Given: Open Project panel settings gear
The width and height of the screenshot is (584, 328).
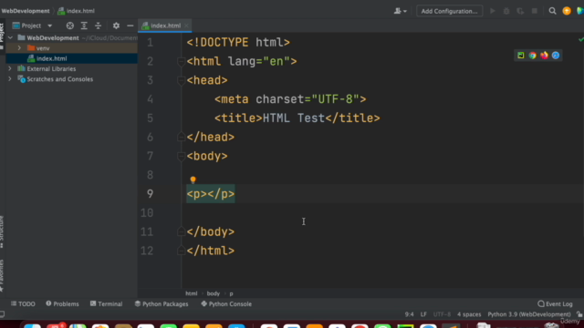Looking at the screenshot, I should coord(116,26).
